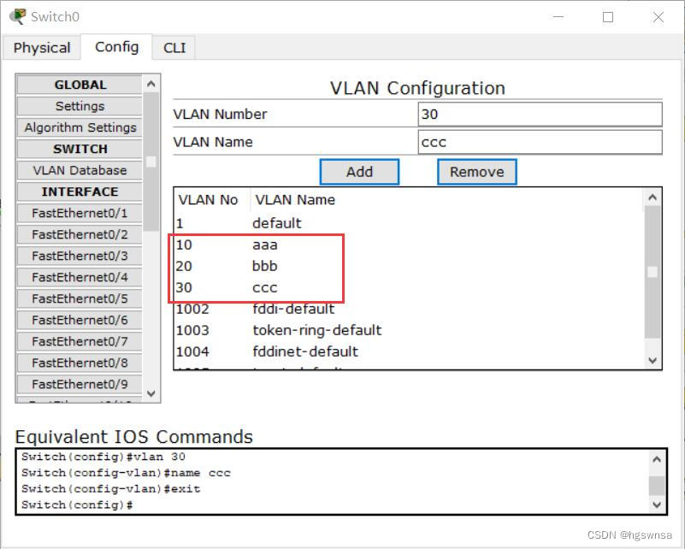Click sidebar scrollbar up arrow
This screenshot has height=549, width=685.
[x=151, y=84]
